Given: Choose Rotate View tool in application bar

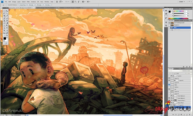Looking at the screenshot, I should [x=79, y=2].
